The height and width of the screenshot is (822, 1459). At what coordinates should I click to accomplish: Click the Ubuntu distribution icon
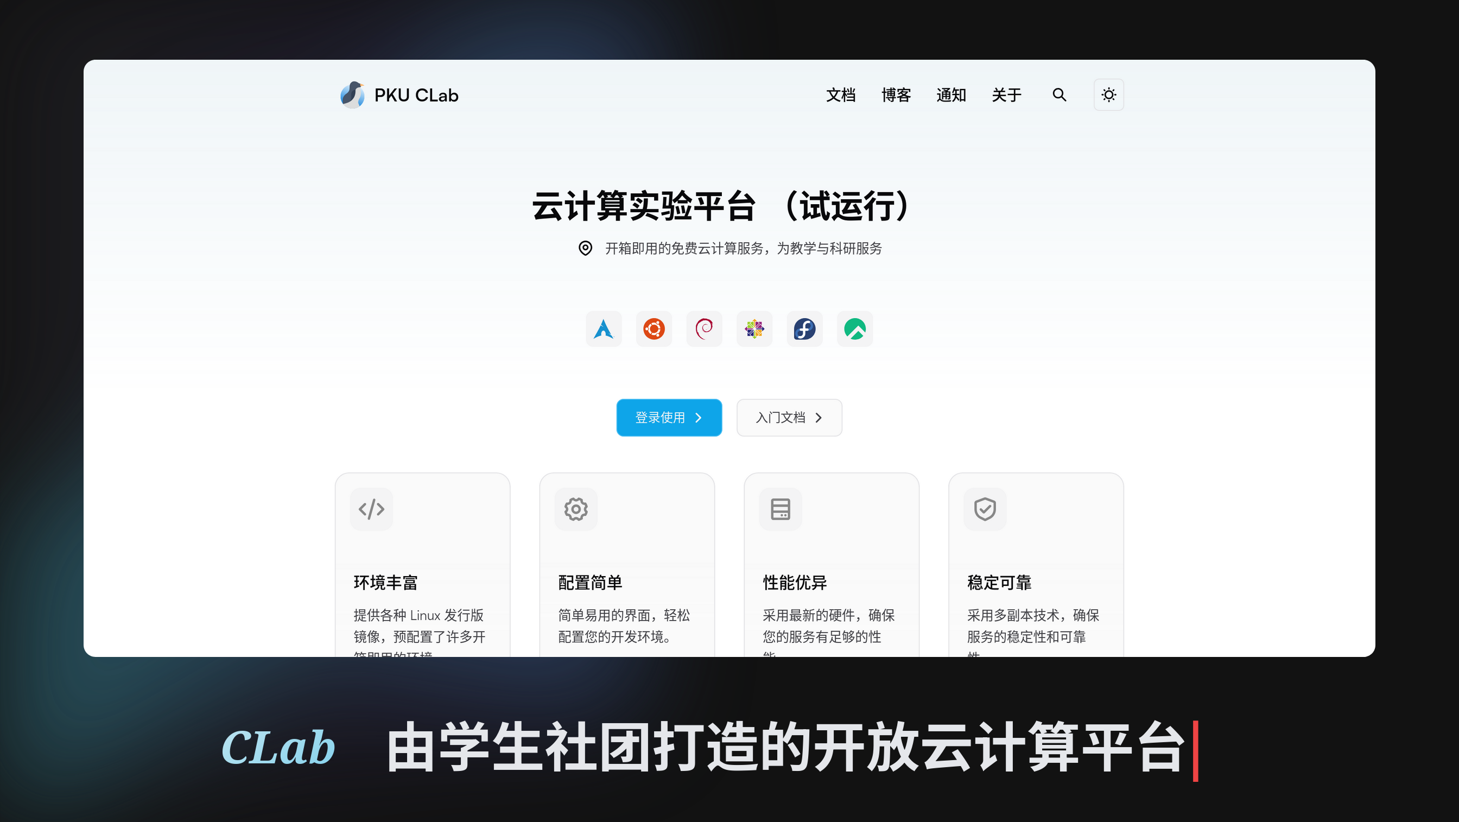[654, 328]
